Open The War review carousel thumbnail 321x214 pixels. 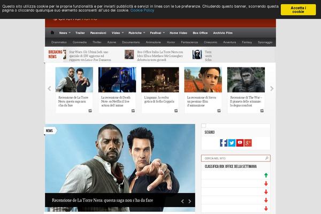246,80
